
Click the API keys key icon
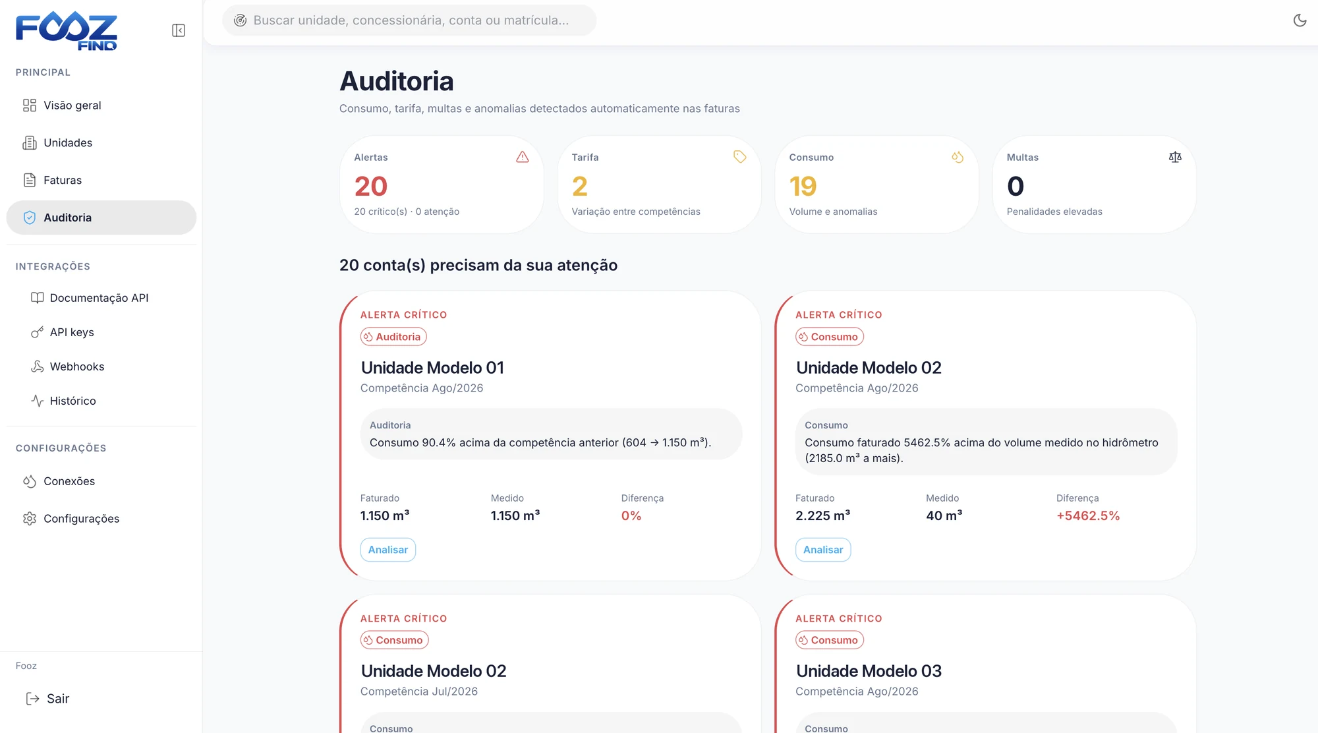38,332
